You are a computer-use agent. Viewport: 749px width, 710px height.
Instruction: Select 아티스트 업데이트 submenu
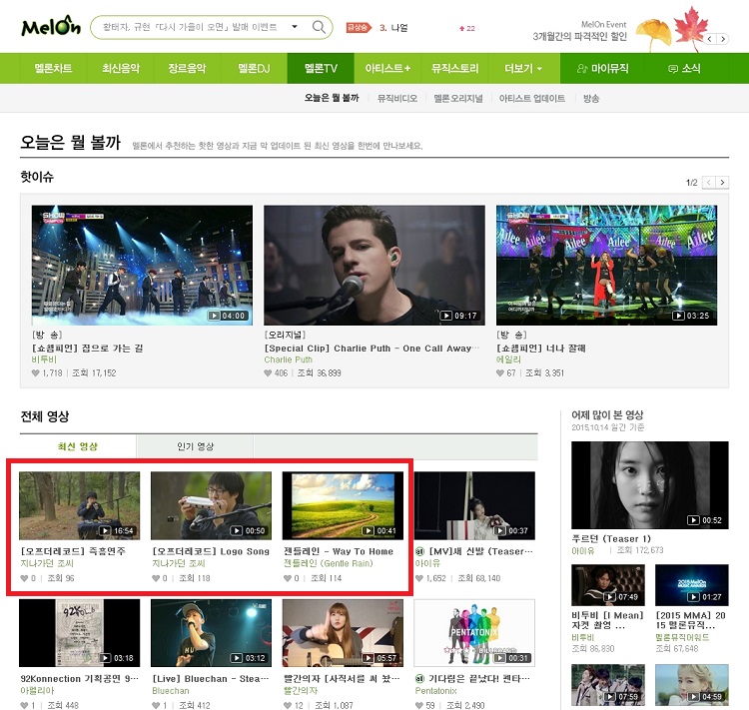[x=531, y=99]
